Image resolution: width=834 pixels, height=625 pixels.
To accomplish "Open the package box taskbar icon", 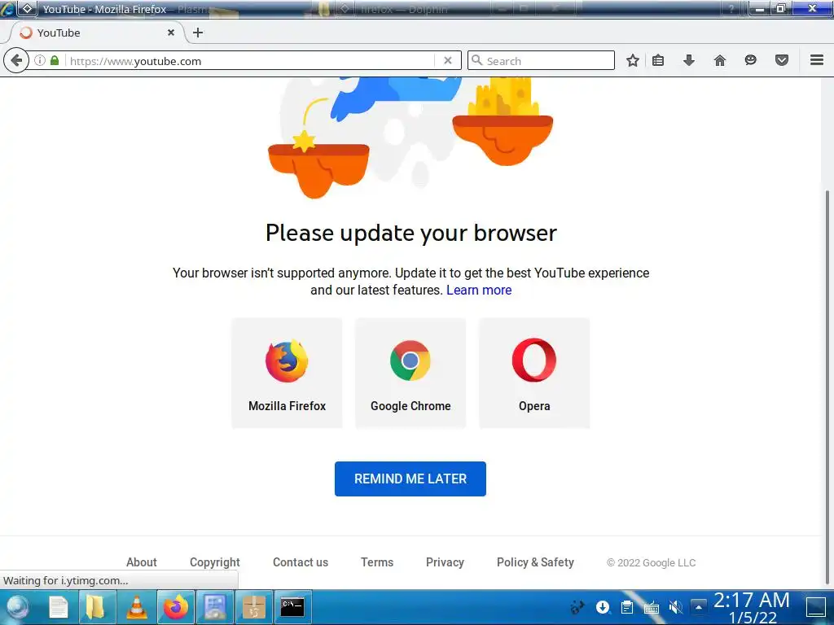I will click(x=254, y=607).
